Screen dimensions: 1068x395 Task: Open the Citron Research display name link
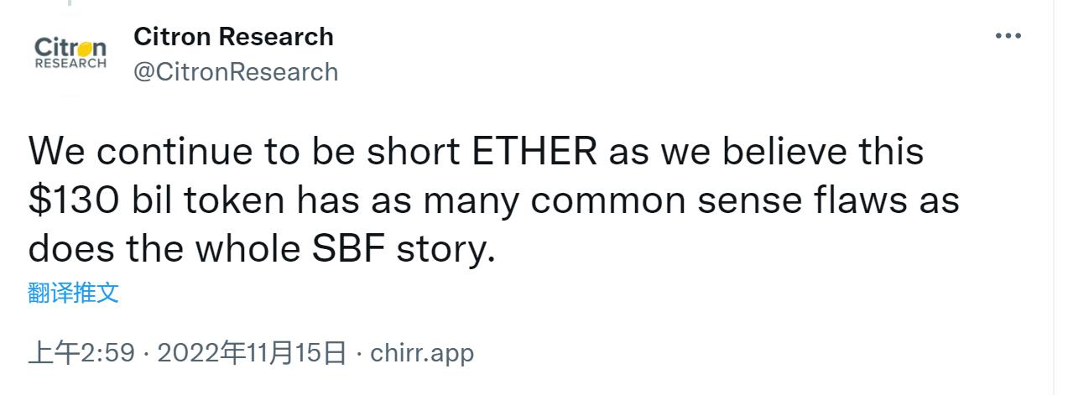[x=233, y=37]
